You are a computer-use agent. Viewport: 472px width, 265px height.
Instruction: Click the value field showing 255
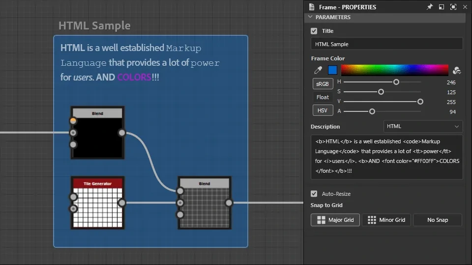coord(451,102)
